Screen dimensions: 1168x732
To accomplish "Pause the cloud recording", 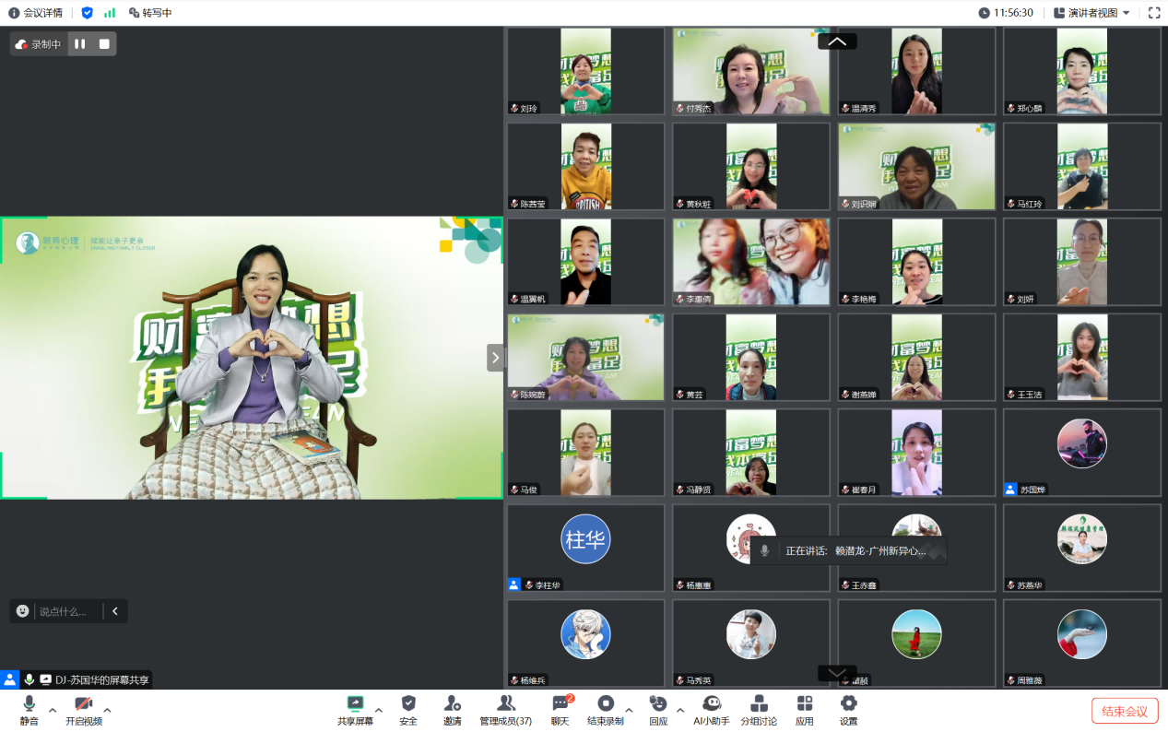I will click(80, 44).
